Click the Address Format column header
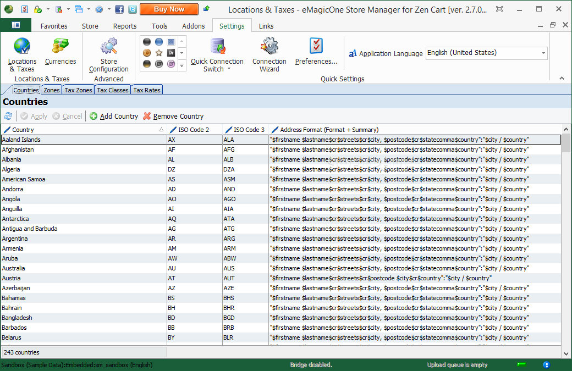The width and height of the screenshot is (572, 371). pyautogui.click(x=415, y=130)
